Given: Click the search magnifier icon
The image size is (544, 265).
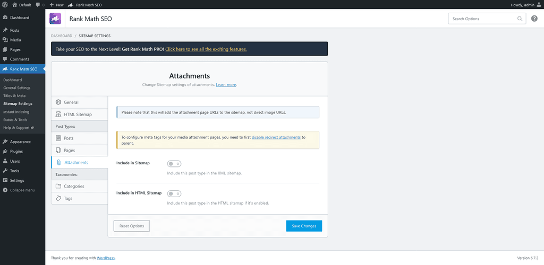Looking at the screenshot, I should point(520,19).
